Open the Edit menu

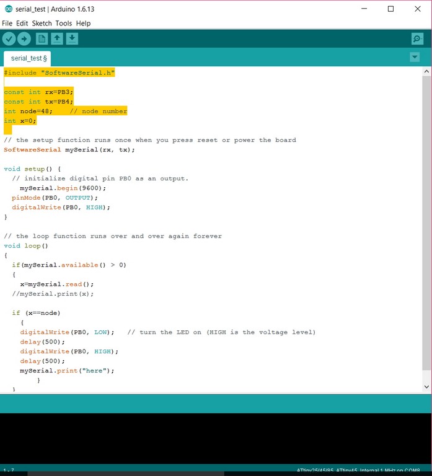(22, 24)
